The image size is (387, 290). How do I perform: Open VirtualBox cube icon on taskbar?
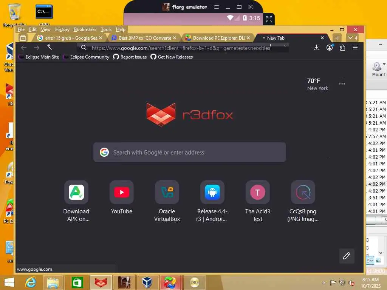coord(147,282)
